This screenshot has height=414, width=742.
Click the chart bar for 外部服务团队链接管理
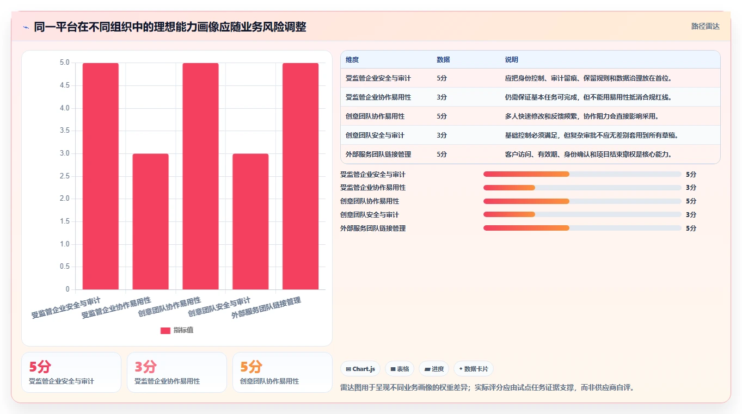[x=301, y=176]
